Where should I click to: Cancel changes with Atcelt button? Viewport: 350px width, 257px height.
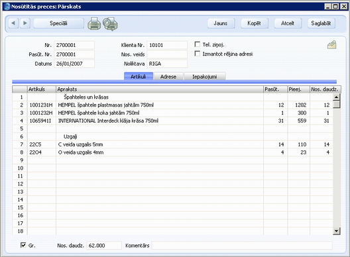click(x=288, y=23)
